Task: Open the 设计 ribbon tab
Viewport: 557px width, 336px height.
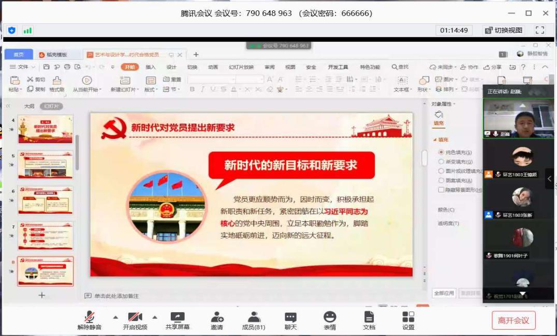Action: 171,67
